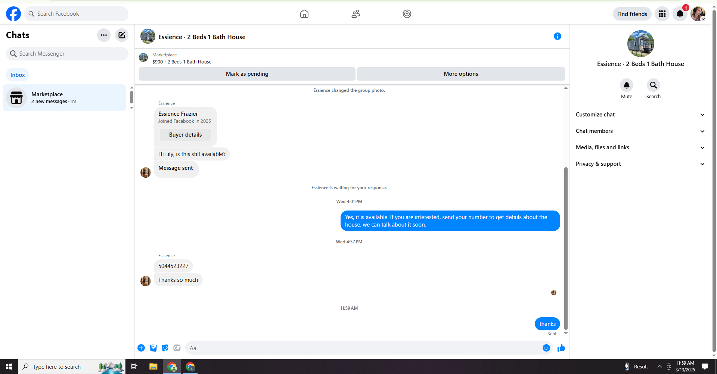Attach a photo using the image icon

[x=153, y=348]
